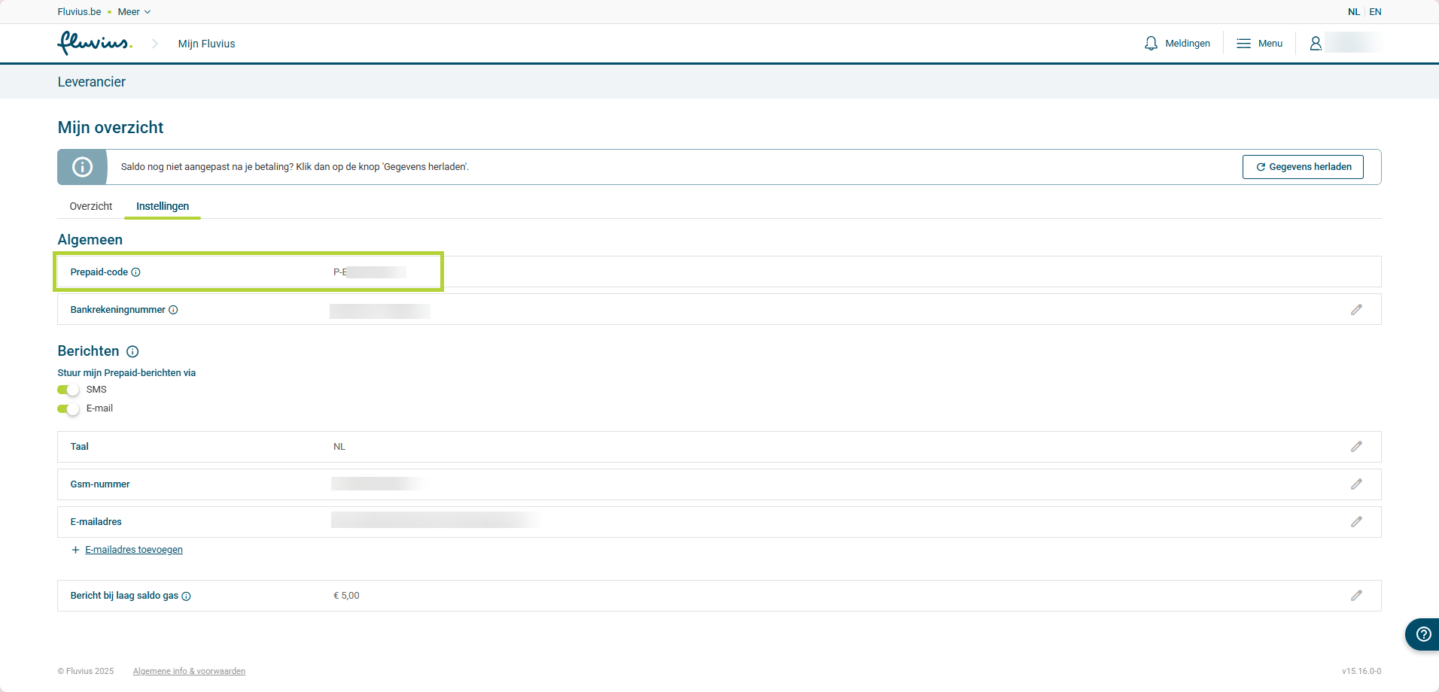Image resolution: width=1439 pixels, height=692 pixels.
Task: Open the Berichten info icon
Action: click(x=132, y=351)
